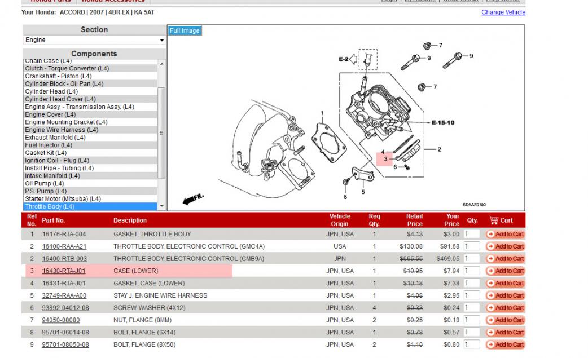Click highlighted part 3 in the diagram

(385, 159)
